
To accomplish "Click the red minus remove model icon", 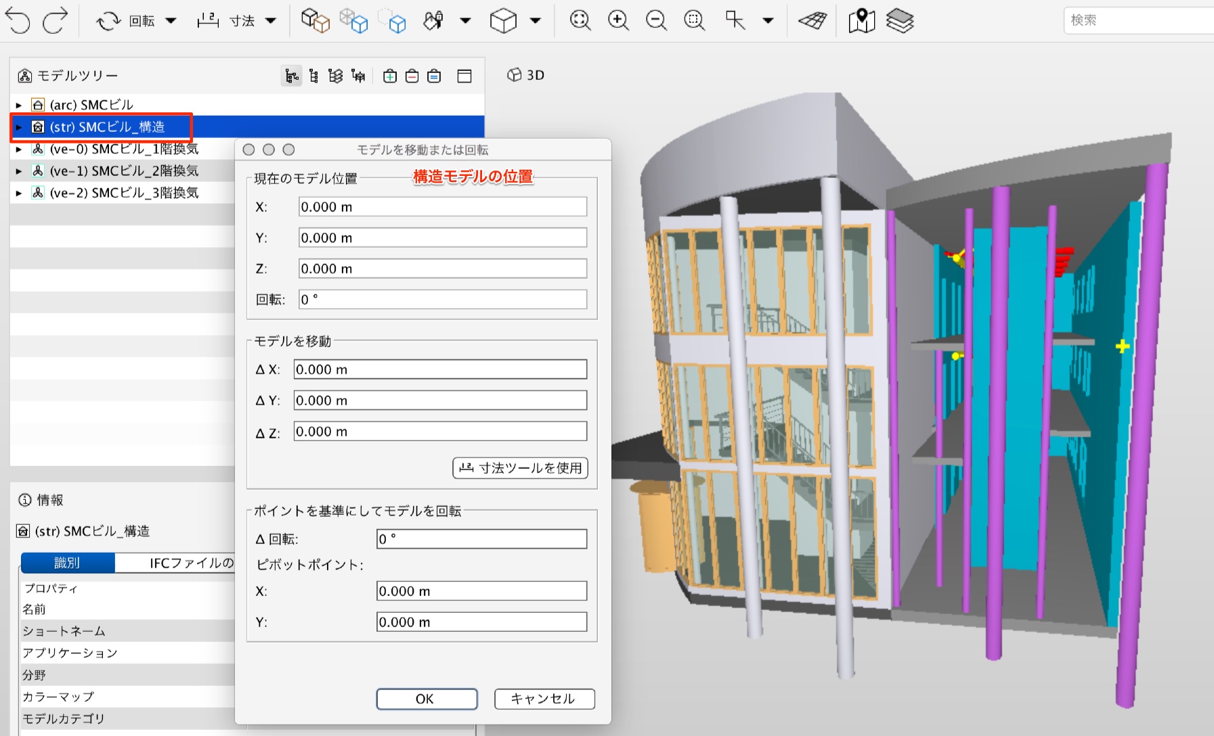I will 412,76.
